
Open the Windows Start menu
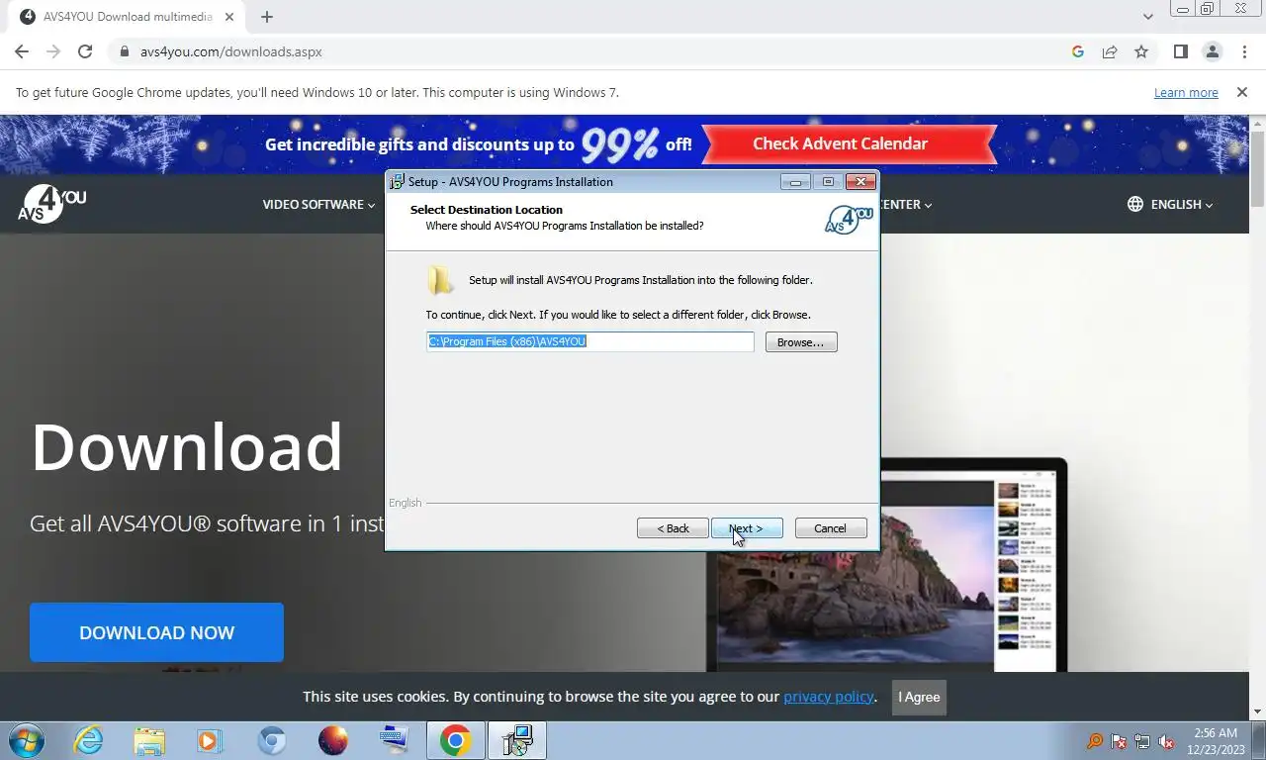pyautogui.click(x=26, y=740)
